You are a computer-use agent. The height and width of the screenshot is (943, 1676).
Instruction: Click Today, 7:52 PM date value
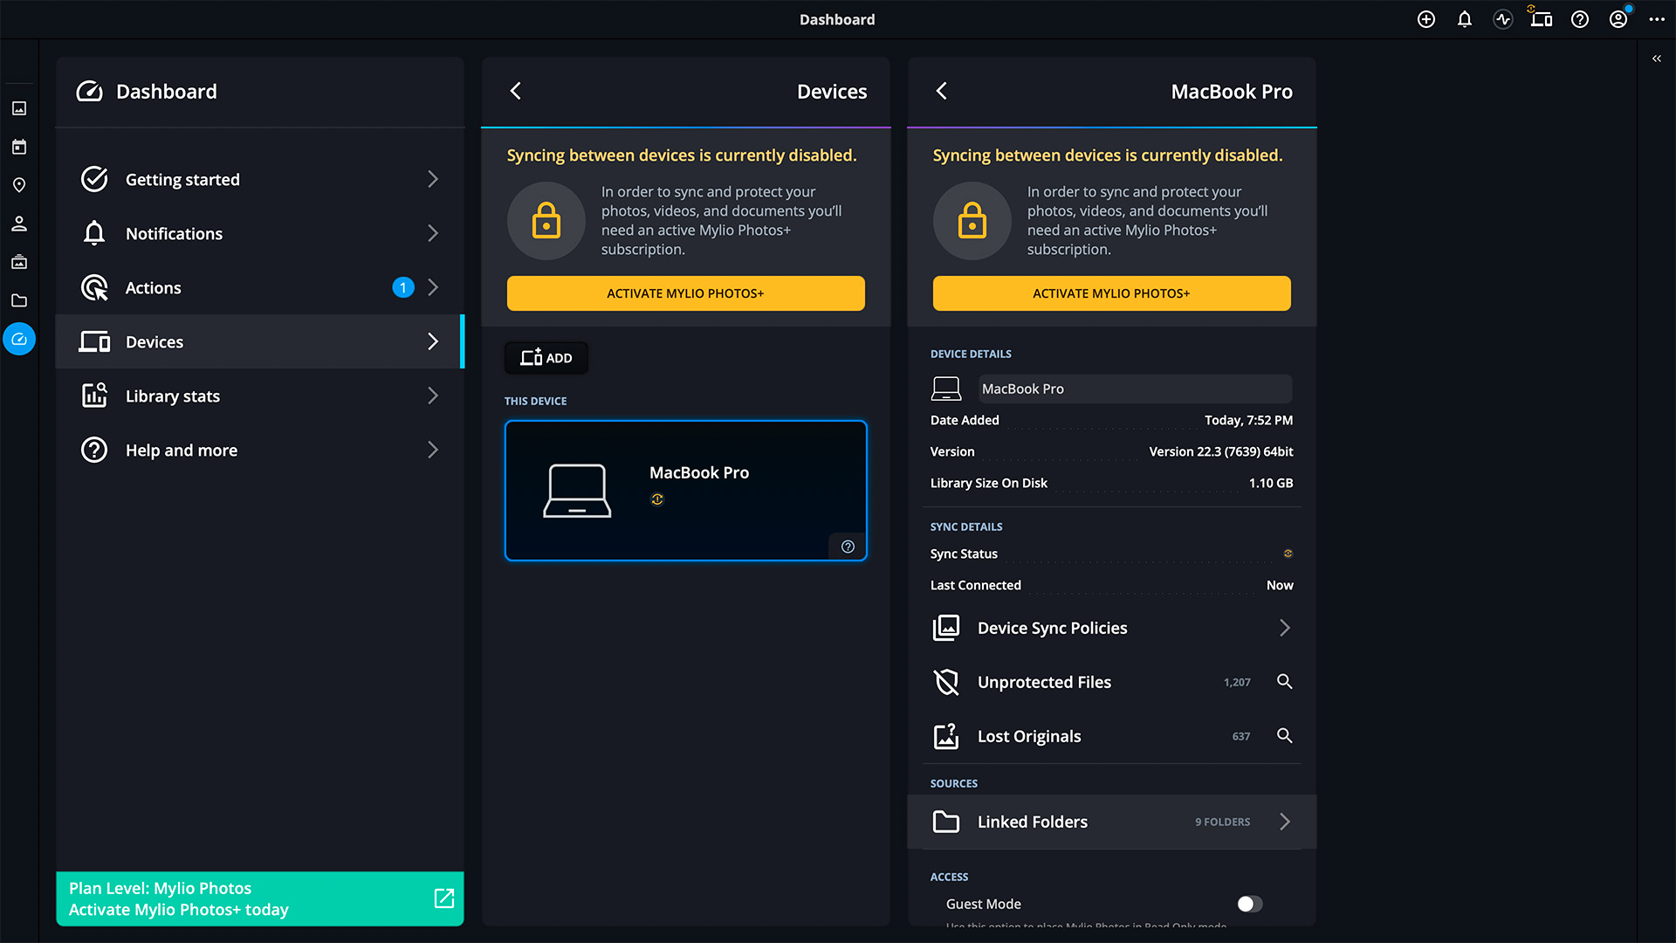pyautogui.click(x=1248, y=420)
